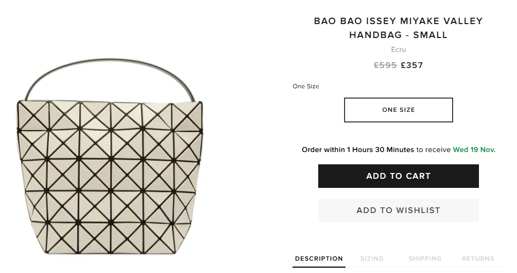Add the handbag to cart
This screenshot has height=273, width=517.
click(x=398, y=176)
